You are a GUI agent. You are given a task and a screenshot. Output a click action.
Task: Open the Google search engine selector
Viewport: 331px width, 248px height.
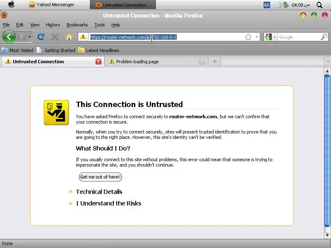click(x=271, y=37)
